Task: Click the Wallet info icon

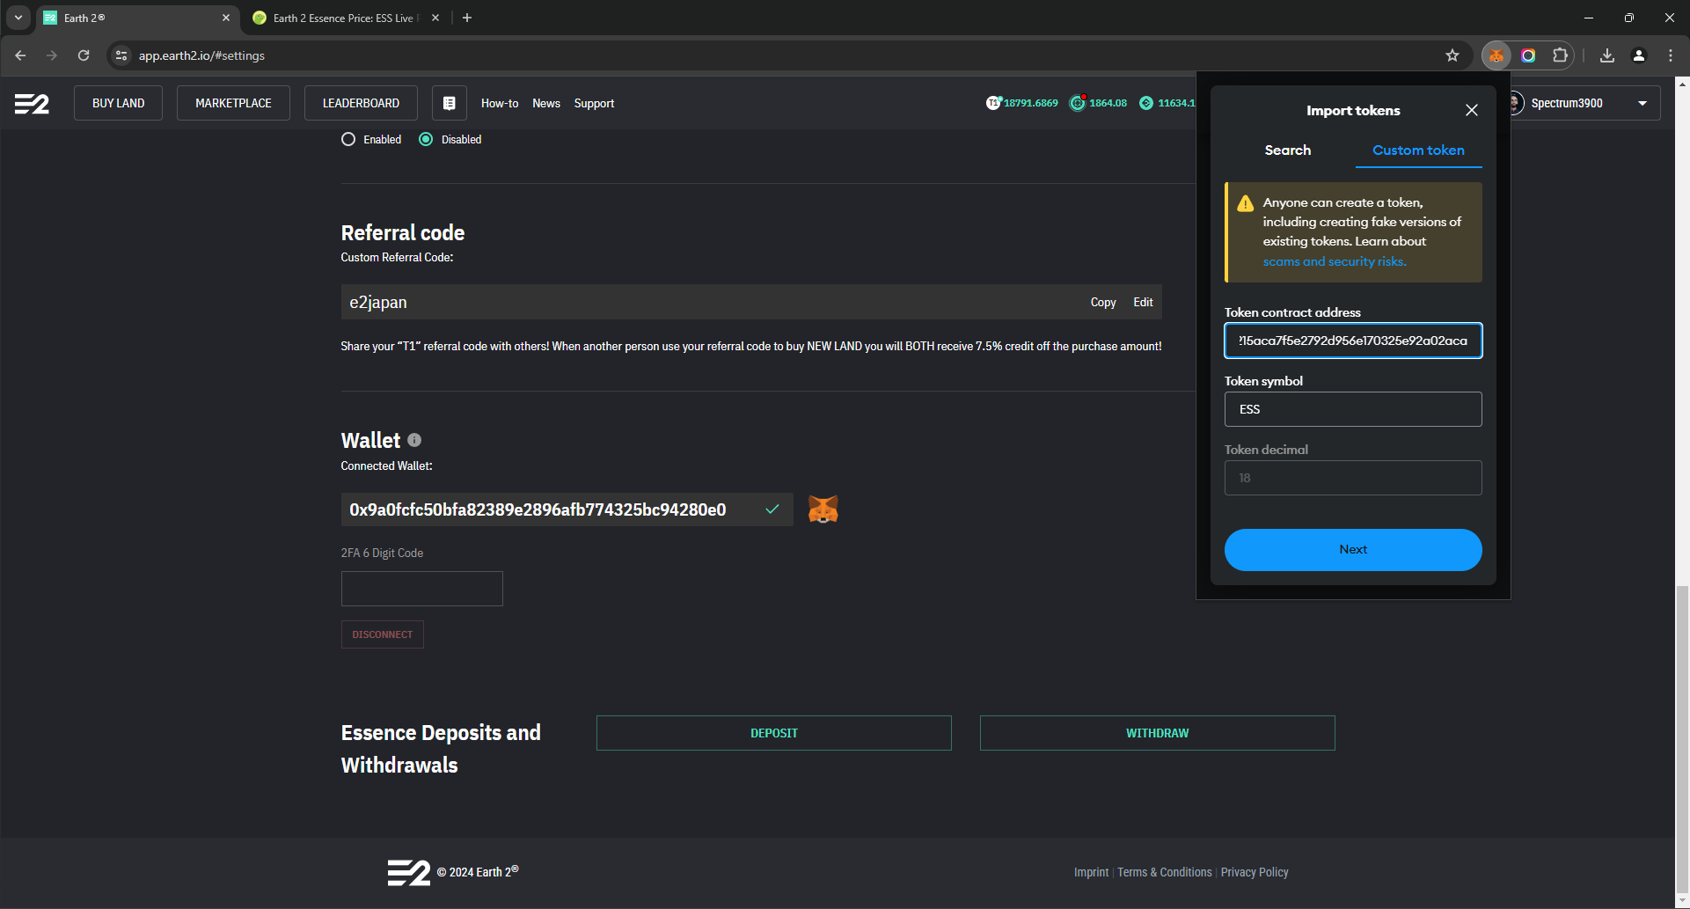Action: point(414,440)
